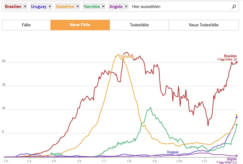Click the Brasilien line end-point dot
This screenshot has width=243, height=164.
(x=237, y=62)
